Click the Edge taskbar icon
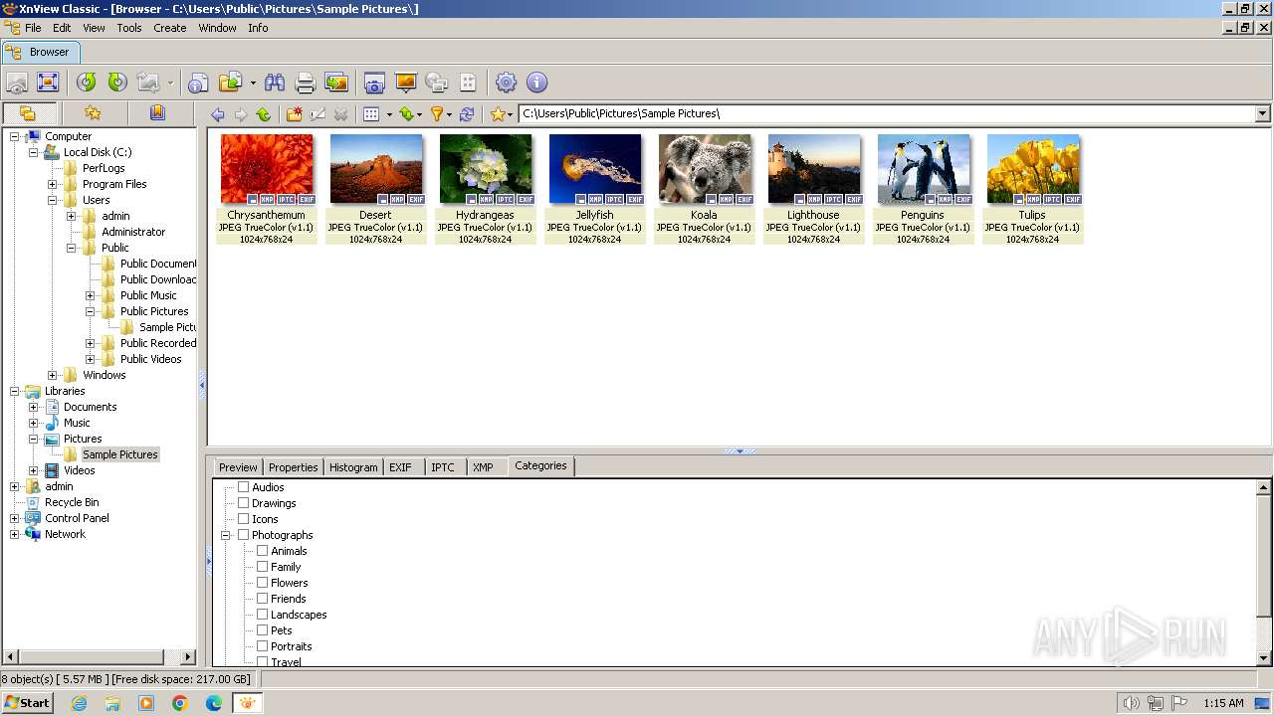Viewport: 1274px width, 716px height. [214, 703]
